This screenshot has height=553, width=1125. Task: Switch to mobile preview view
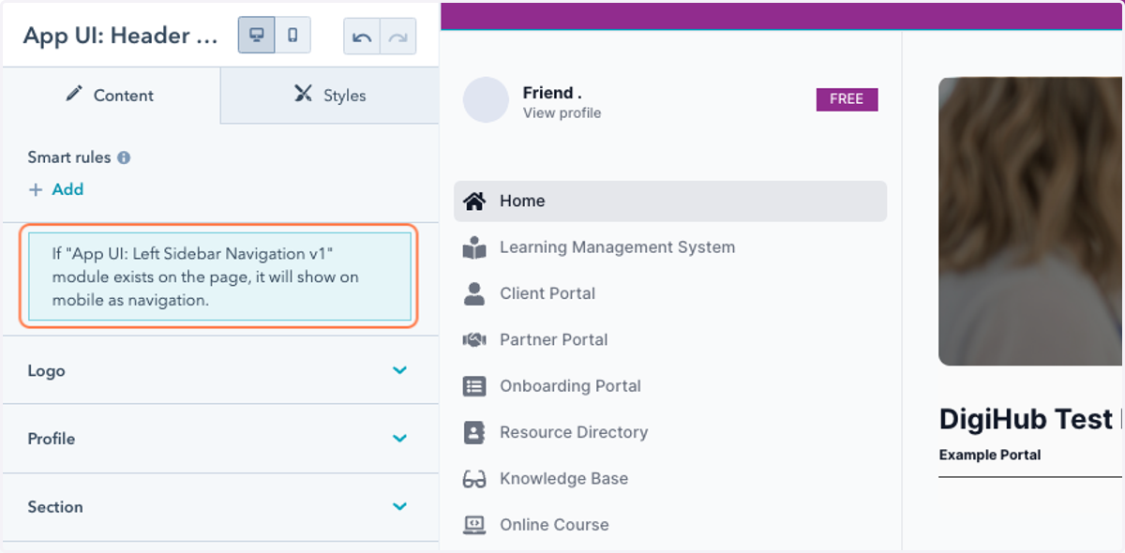292,36
